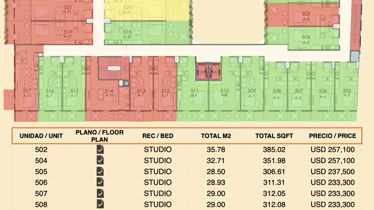Viewport: 374px width, 210px height.
Task: Click the 385.02 total sqft value
Action: pyautogui.click(x=274, y=150)
